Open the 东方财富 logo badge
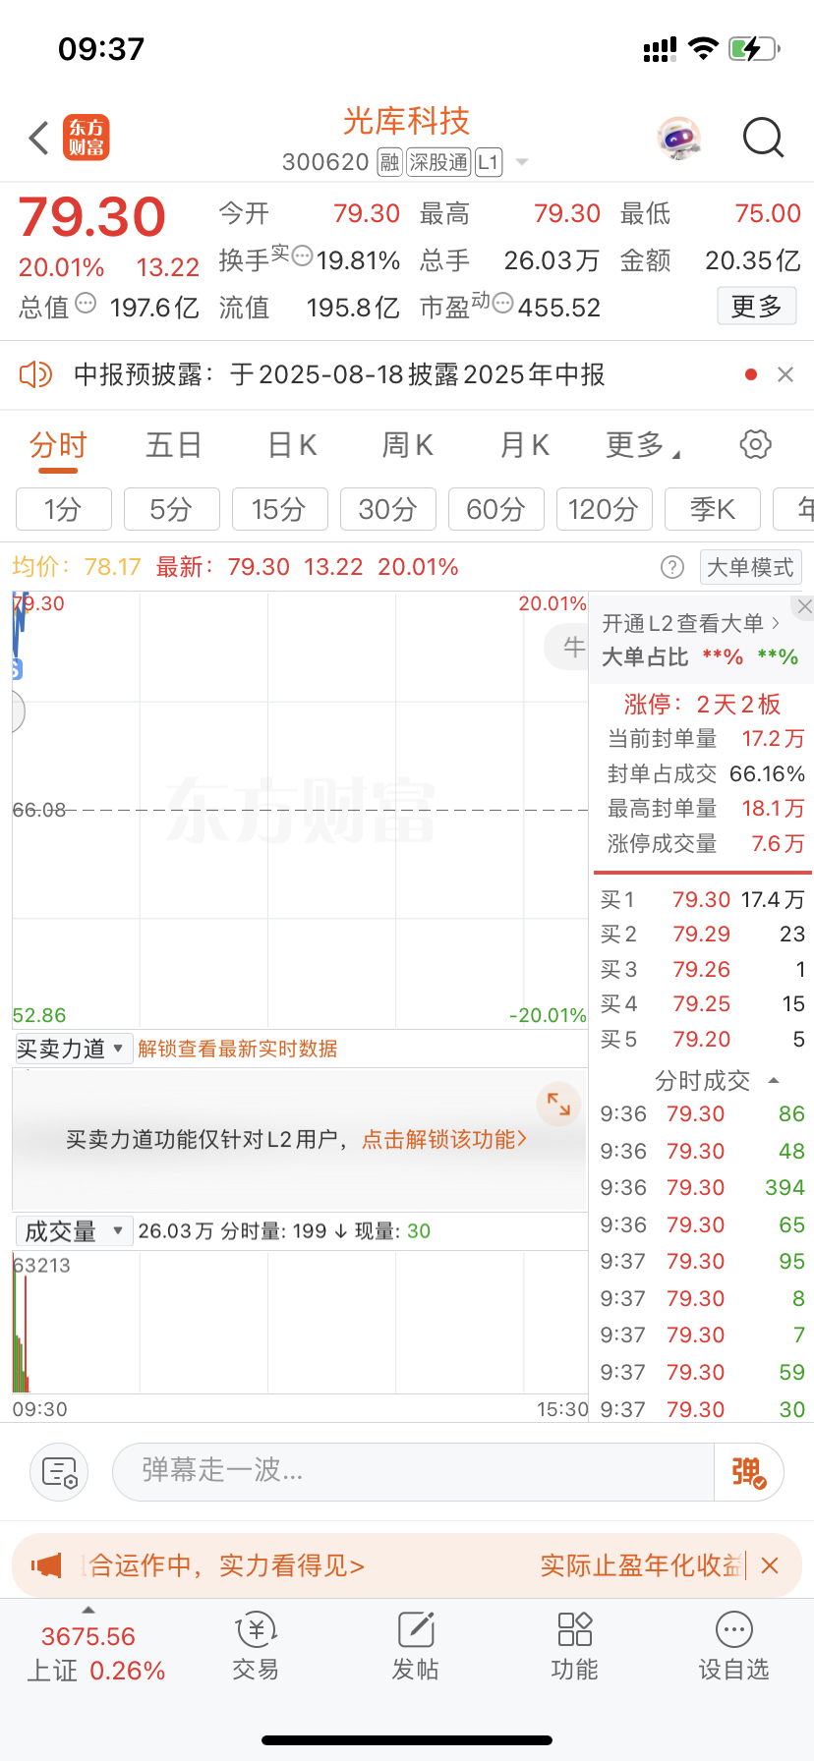 (87, 138)
